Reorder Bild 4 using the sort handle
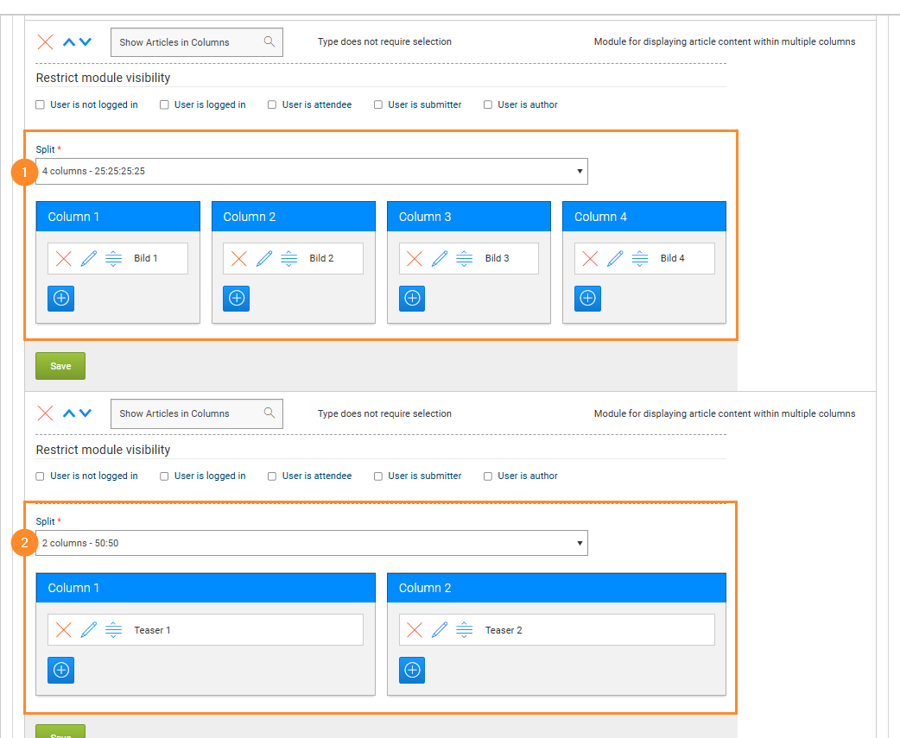 [640, 259]
